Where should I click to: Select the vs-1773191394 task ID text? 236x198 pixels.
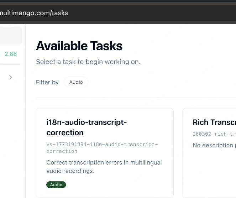(x=102, y=148)
